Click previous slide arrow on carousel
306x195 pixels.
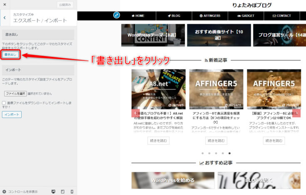point(135,113)
